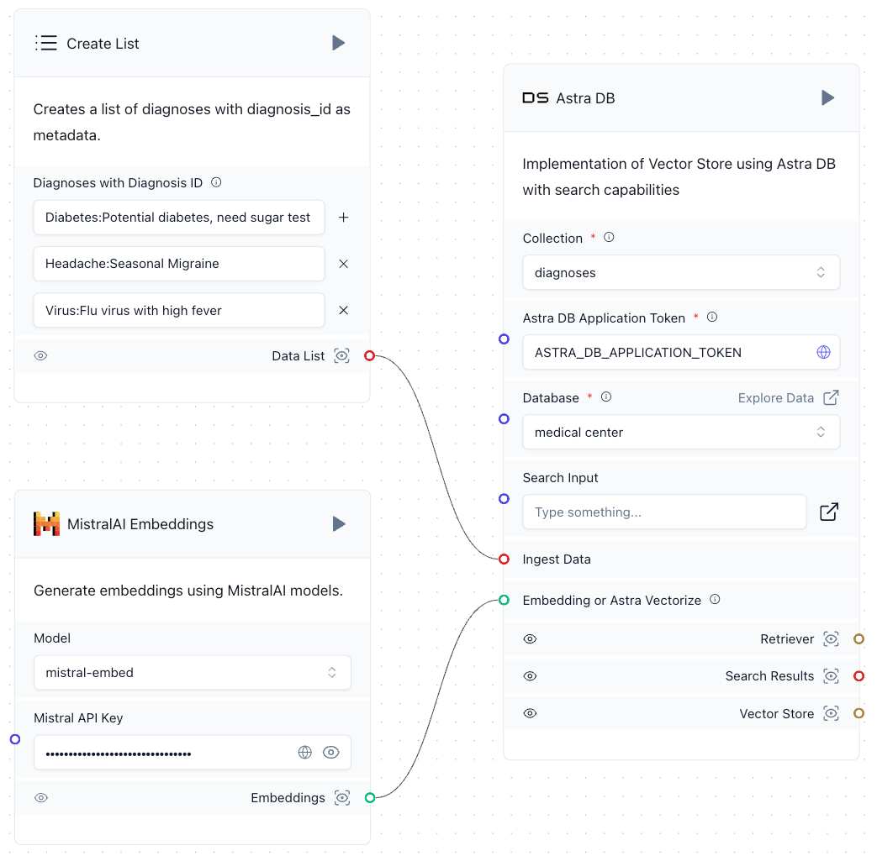Run the MistralAI Embeddings component
The height and width of the screenshot is (856, 877).
pyautogui.click(x=339, y=523)
